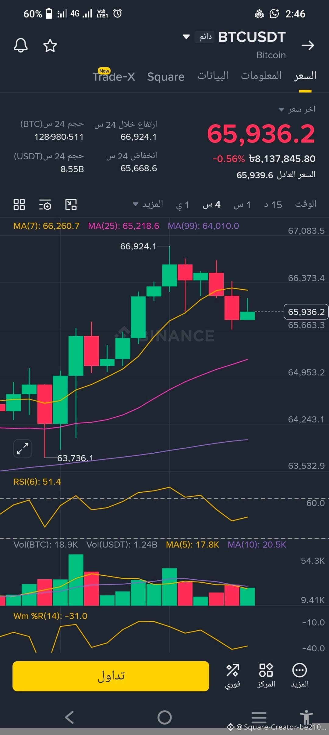Tap the volume MA(5): 17.8K label
Image resolution: width=329 pixels, height=735 pixels.
click(193, 545)
